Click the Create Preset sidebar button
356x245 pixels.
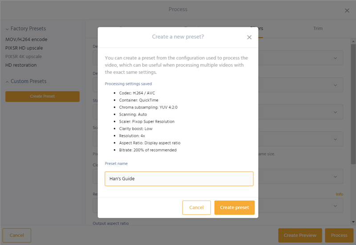42,96
